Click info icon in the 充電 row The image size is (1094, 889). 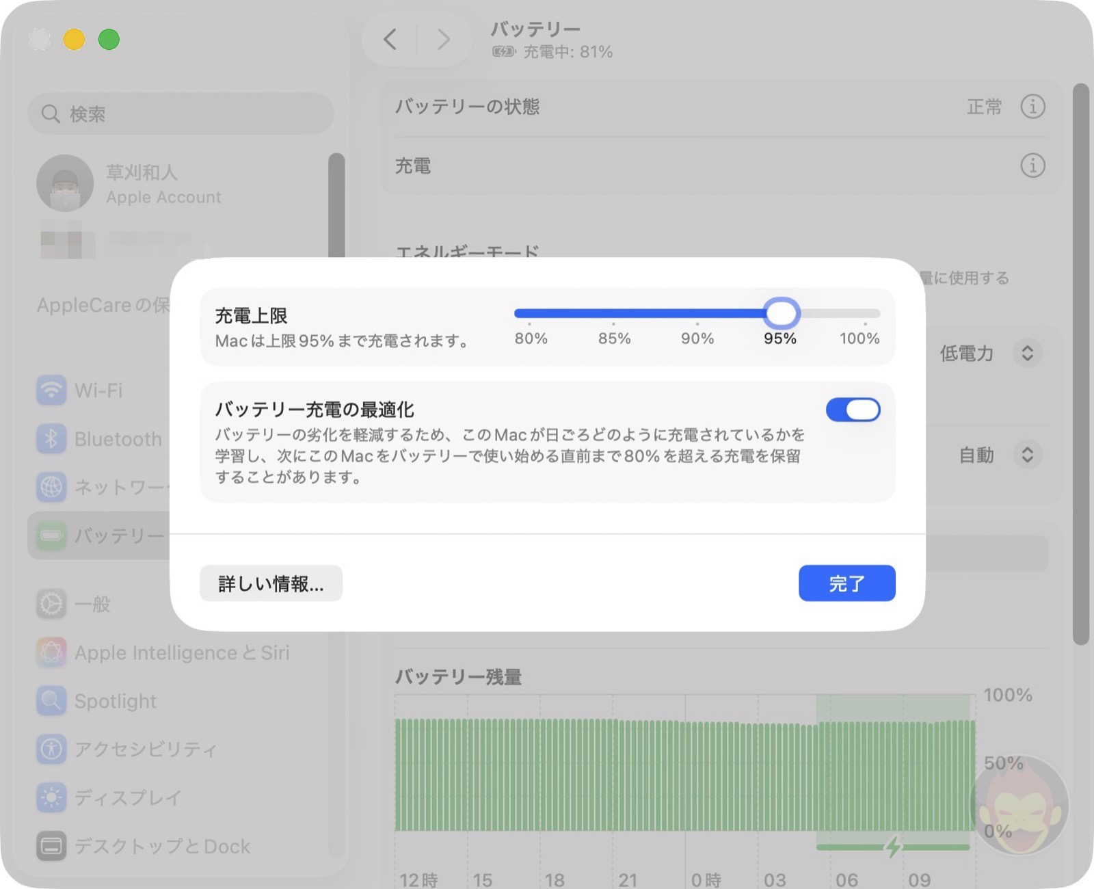1032,165
